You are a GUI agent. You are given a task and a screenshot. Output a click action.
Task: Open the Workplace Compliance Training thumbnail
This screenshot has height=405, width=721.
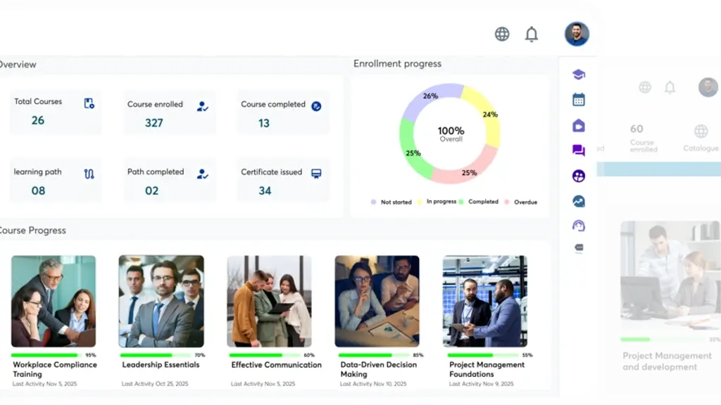(x=54, y=301)
